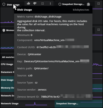This screenshot has width=103, height=108.
Task: Click the Zenoss tenant ID value 788b2f16
Action: [x=67, y=96]
